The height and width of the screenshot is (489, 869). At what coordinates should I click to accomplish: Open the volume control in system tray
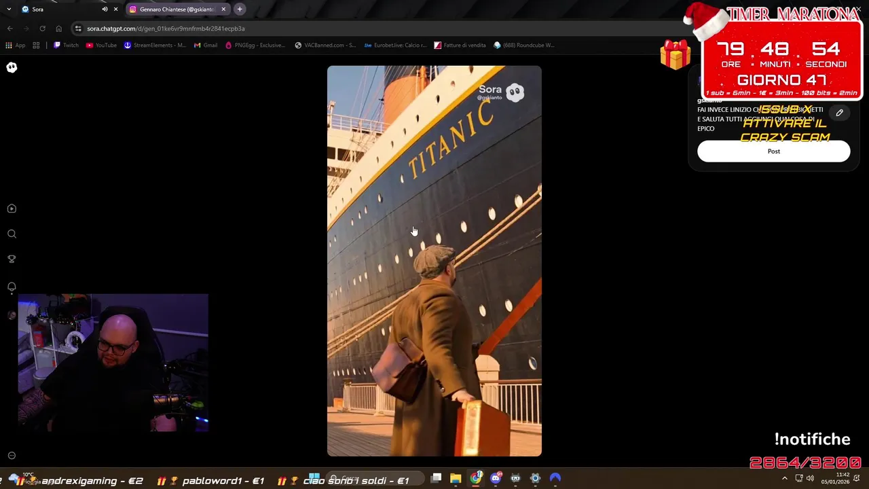pyautogui.click(x=810, y=478)
